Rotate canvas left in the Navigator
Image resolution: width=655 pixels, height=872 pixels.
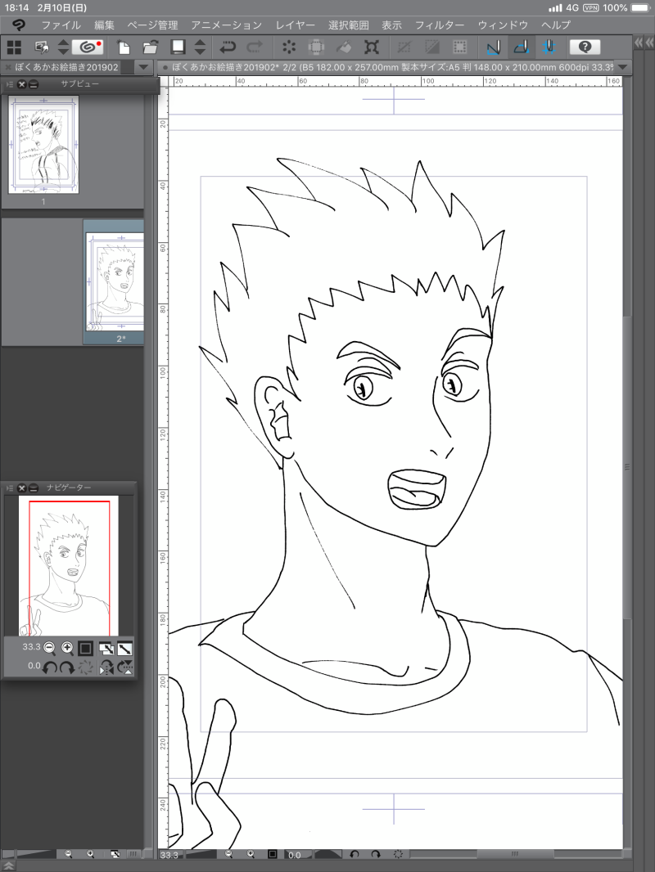click(x=49, y=667)
